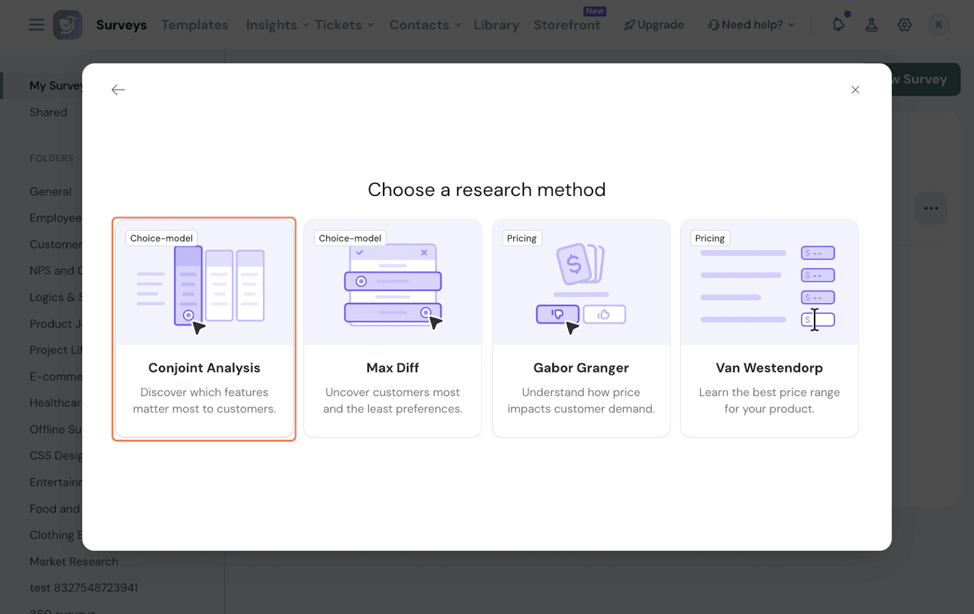
Task: Click the back arrow in the dialog
Action: [x=118, y=90]
